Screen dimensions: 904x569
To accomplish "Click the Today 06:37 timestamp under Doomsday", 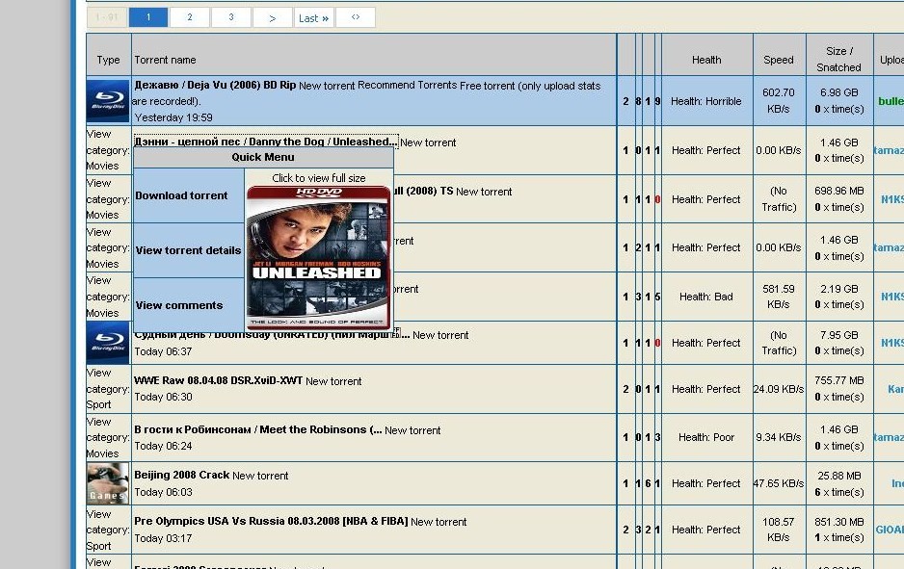I will tap(163, 351).
